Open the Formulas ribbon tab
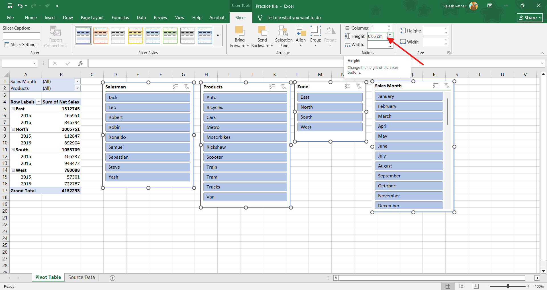 tap(120, 18)
